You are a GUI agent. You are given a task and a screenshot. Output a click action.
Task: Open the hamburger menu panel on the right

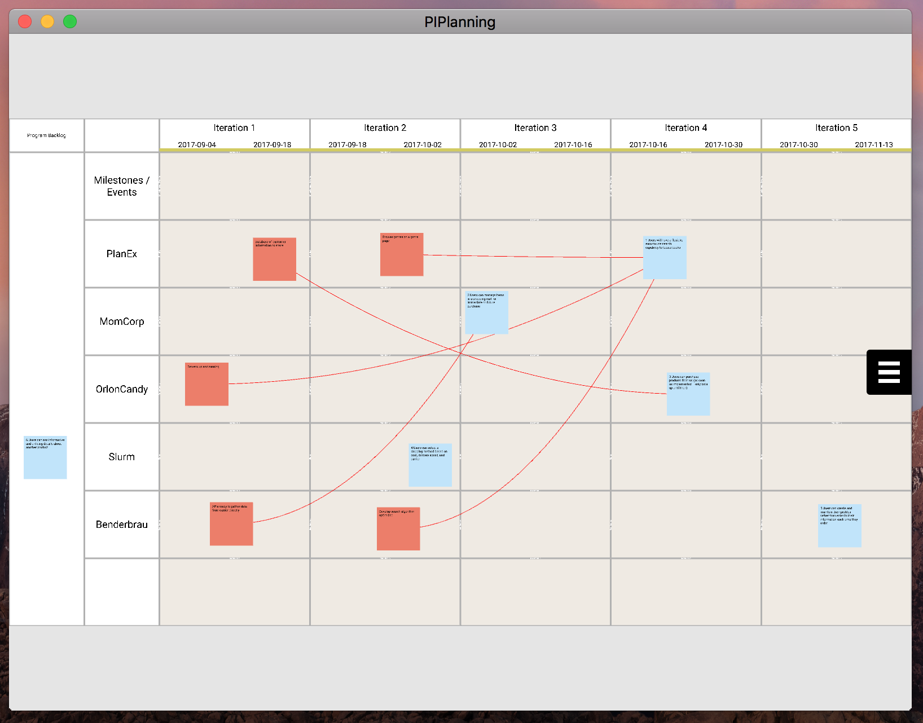(x=889, y=372)
